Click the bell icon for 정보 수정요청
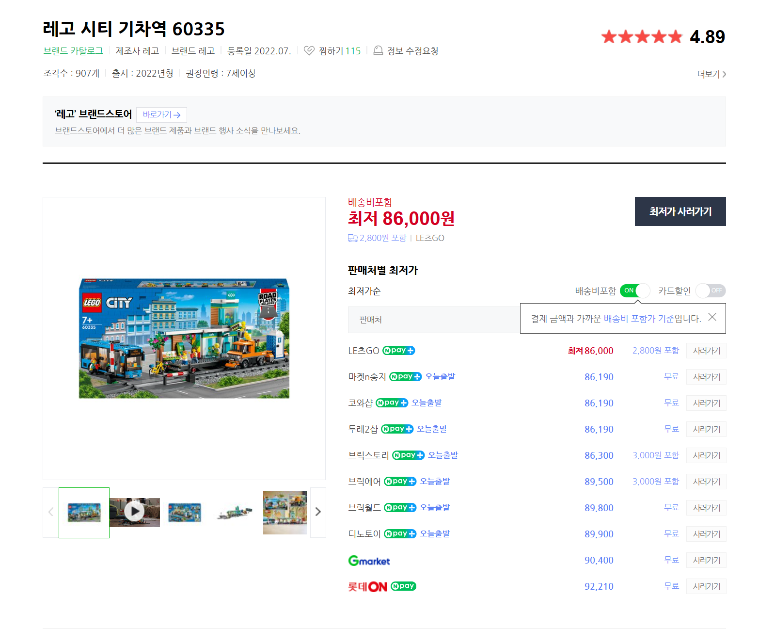Image resolution: width=774 pixels, height=629 pixels. pos(378,50)
